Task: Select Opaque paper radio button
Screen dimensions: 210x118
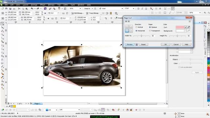Action: pos(150,27)
